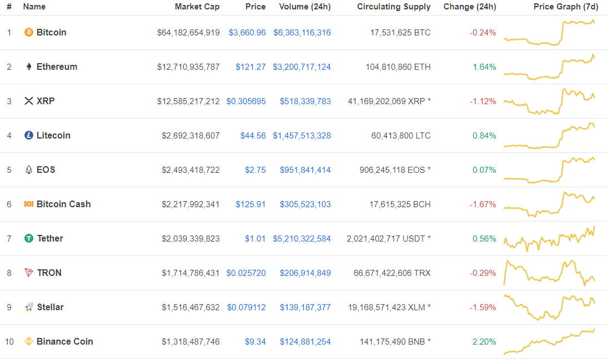
Task: Open Bitcoin Cash 7-day price graph
Action: point(549,204)
